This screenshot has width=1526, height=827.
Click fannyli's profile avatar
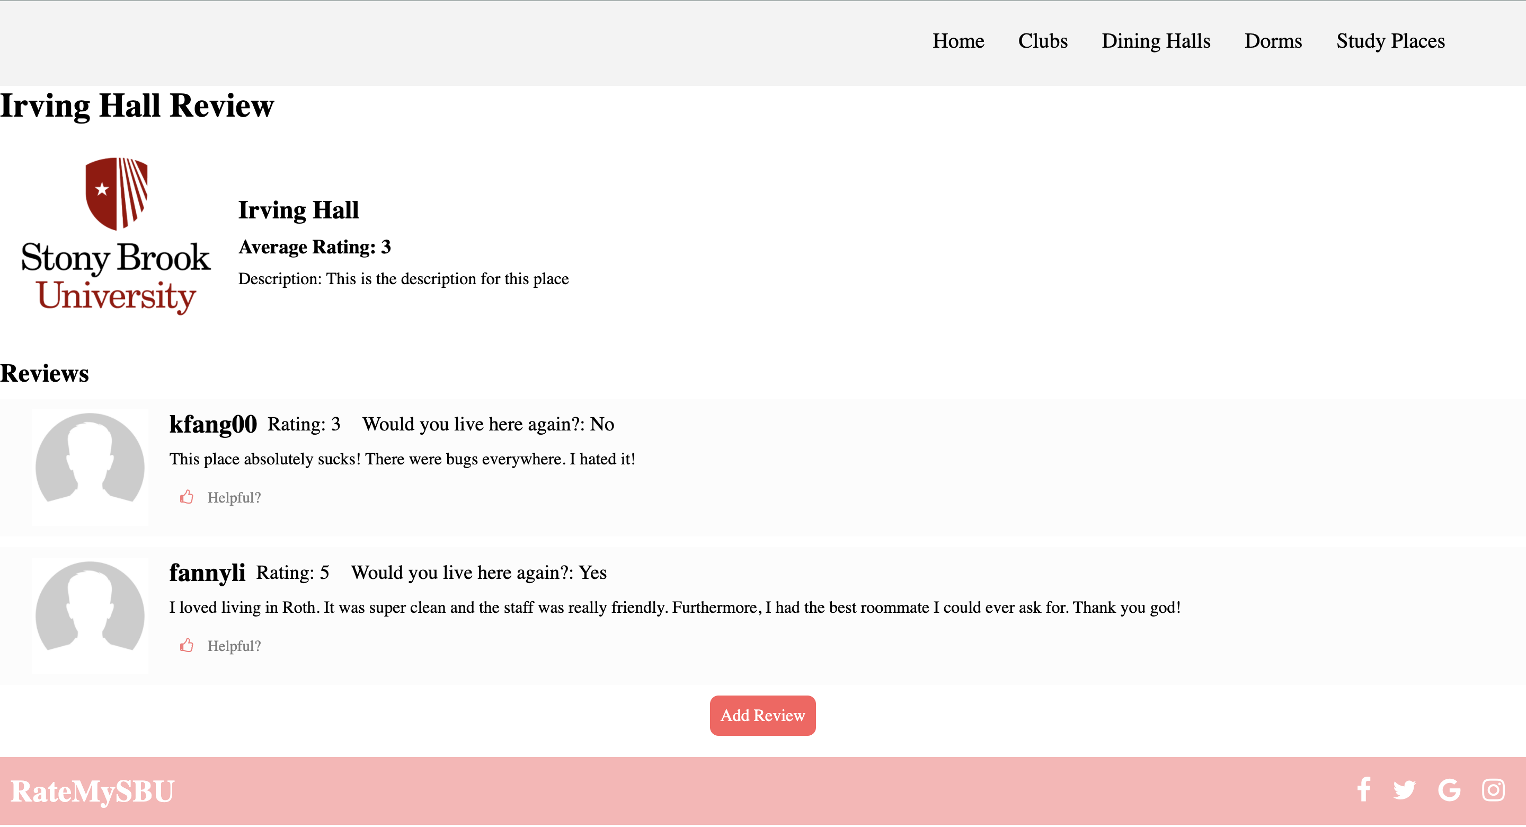(x=90, y=615)
